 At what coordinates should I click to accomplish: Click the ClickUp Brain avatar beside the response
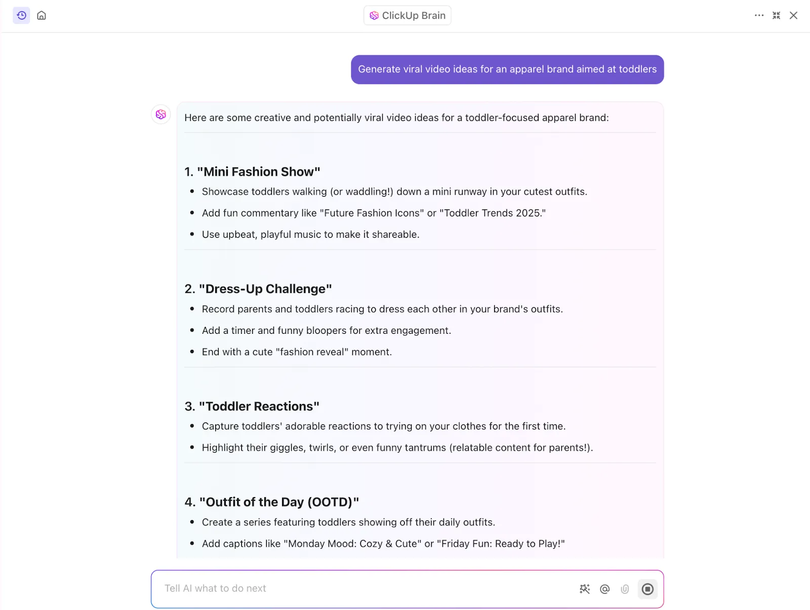tap(161, 114)
